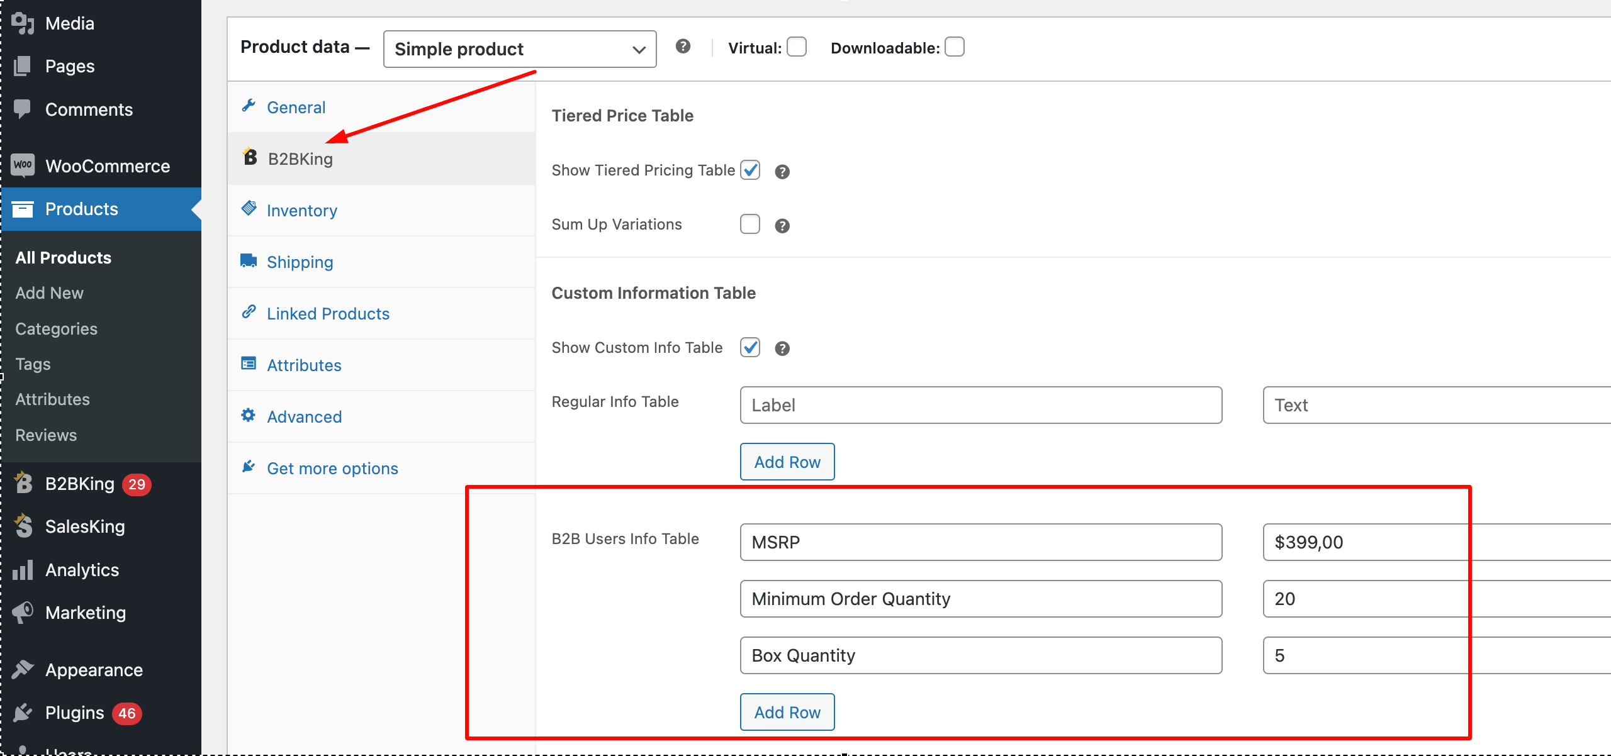Click the SalesKing sidebar icon
Image resolution: width=1611 pixels, height=756 pixels.
click(23, 526)
